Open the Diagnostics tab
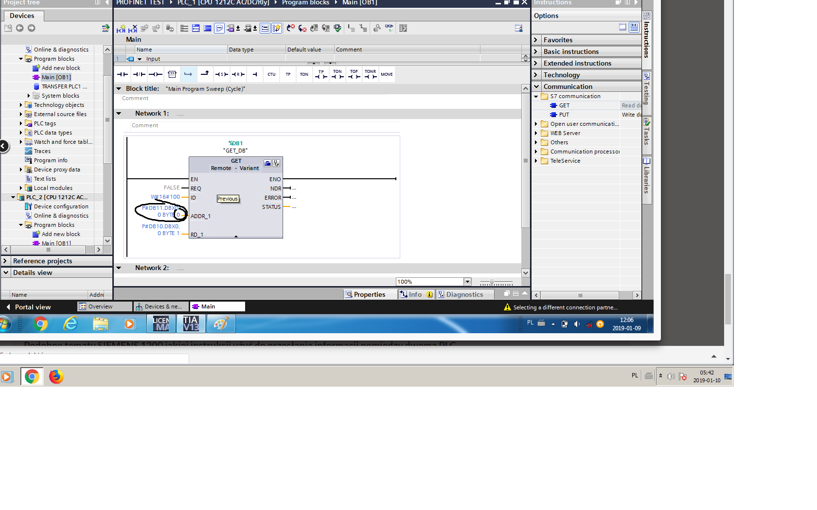817x510 pixels. pyautogui.click(x=460, y=294)
